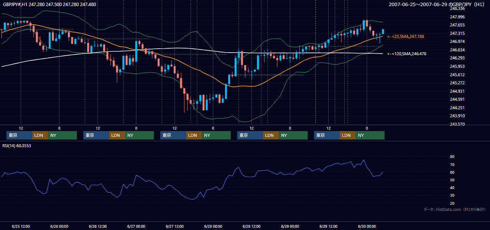
Task: Click RSI scale value 80
Action: (452, 157)
